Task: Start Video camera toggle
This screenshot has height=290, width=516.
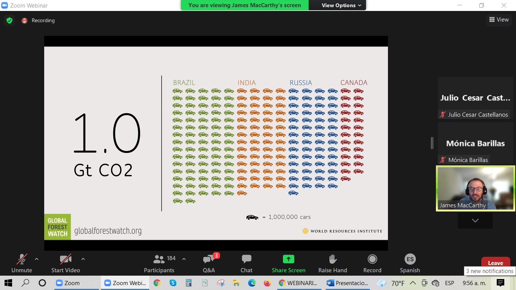Action: [65, 263]
